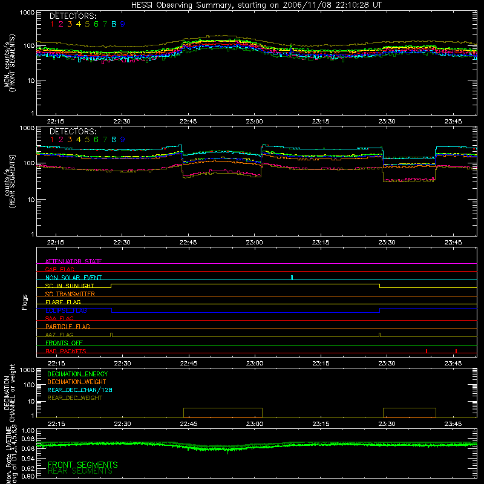The height and width of the screenshot is (484, 484).
Task: Click the 23:15 tick label under the Flags plot
Action: pos(321,364)
